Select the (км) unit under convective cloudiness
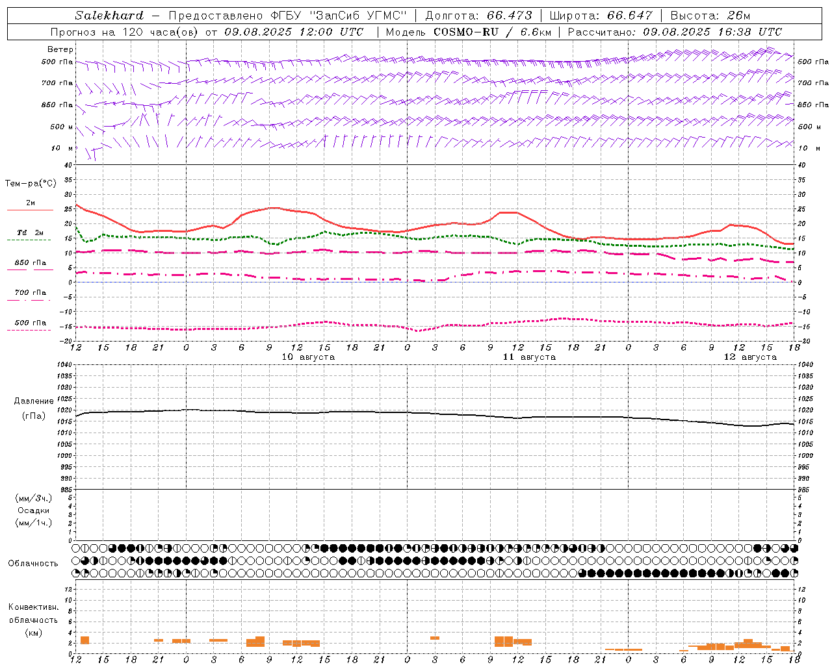Image resolution: width=832 pixels, height=665 pixels. (x=34, y=633)
